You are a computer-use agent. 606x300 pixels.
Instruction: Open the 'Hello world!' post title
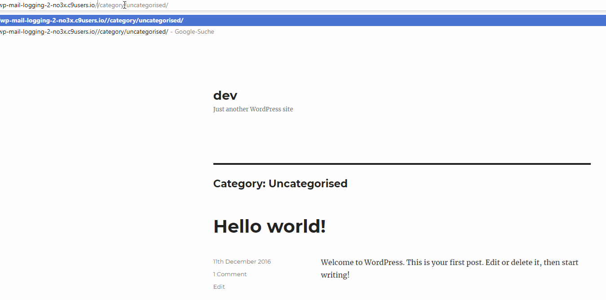click(270, 226)
